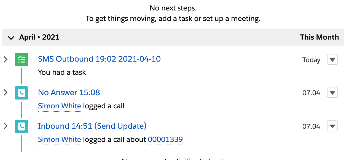Click the 'You had a task' description text
Viewport: 349px width, 160px height.
click(62, 73)
